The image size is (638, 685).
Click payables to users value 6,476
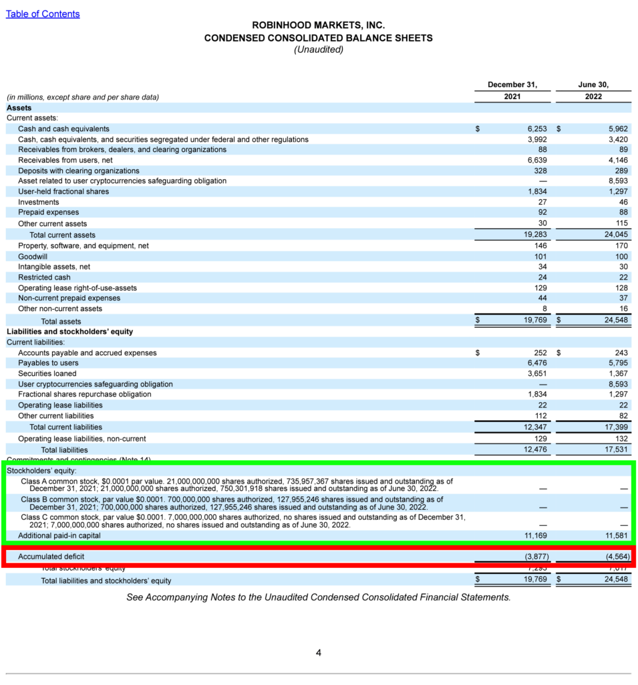(536, 363)
